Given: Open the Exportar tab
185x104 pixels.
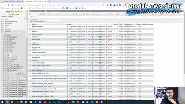Looking at the screenshot, I should pos(77,14).
